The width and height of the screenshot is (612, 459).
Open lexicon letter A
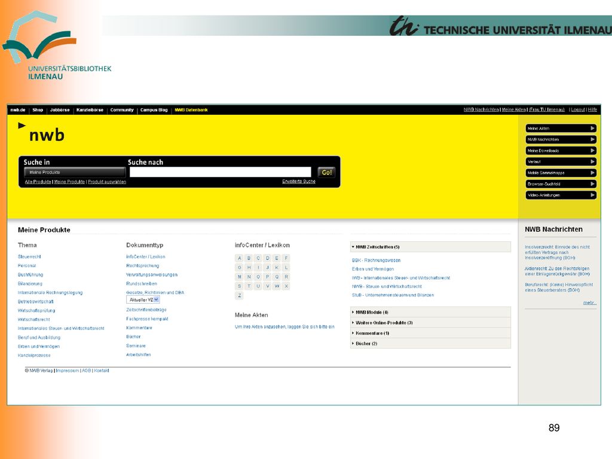pyautogui.click(x=240, y=258)
